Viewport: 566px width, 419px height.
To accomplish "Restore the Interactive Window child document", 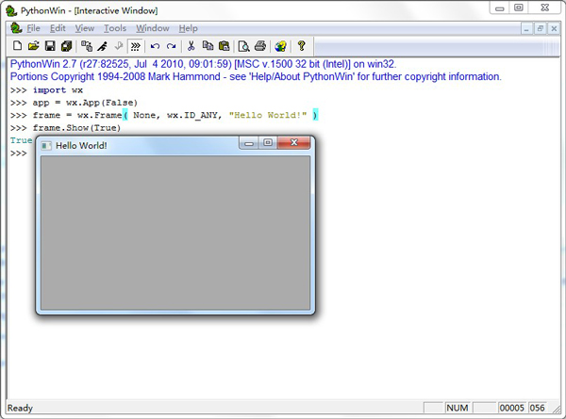I will coord(540,28).
